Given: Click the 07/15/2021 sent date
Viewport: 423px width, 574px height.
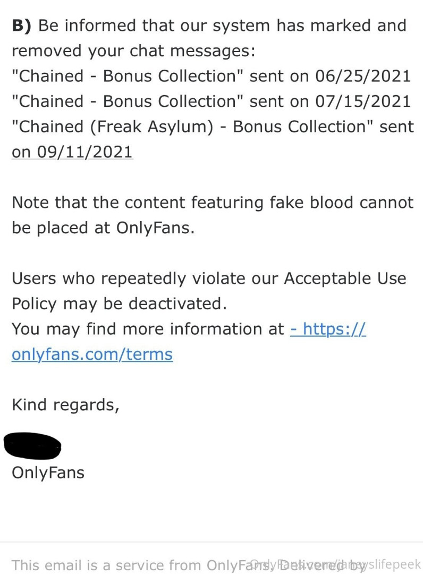Looking at the screenshot, I should 363,101.
